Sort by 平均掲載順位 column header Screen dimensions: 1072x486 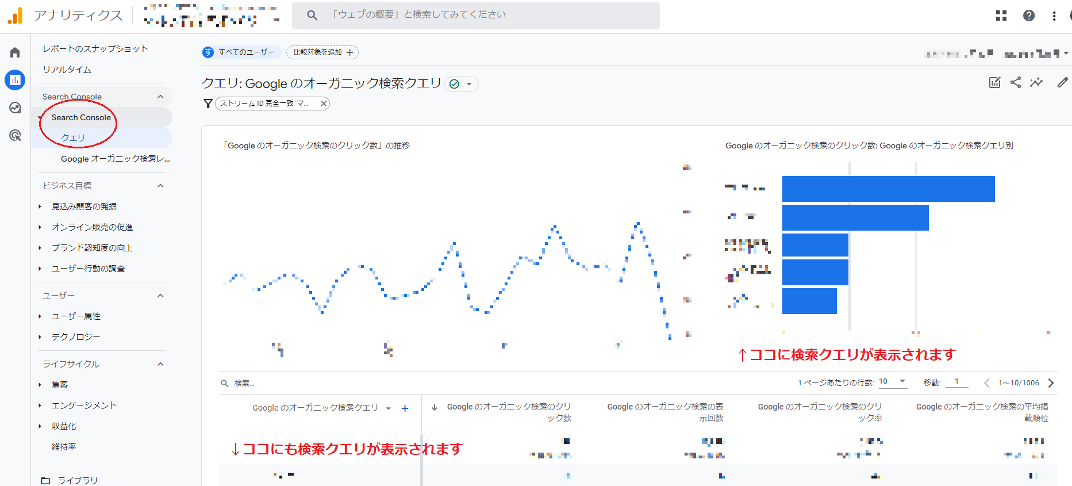click(982, 412)
